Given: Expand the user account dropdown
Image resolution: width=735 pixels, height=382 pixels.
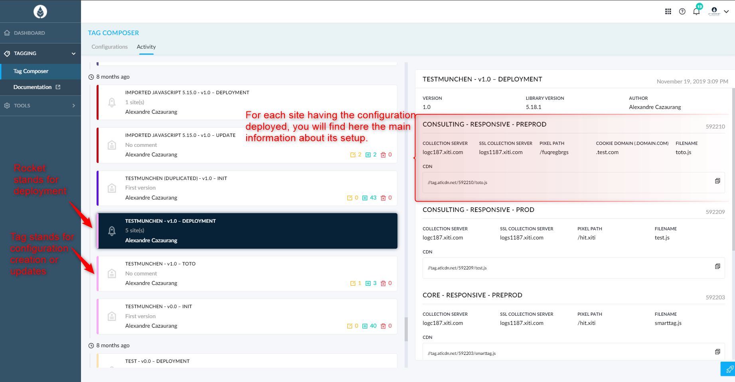Looking at the screenshot, I should (726, 12).
